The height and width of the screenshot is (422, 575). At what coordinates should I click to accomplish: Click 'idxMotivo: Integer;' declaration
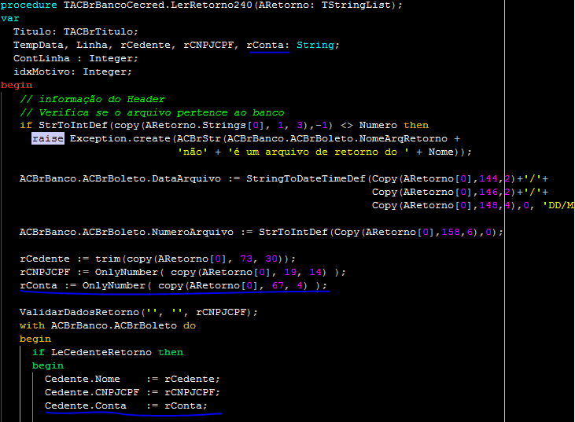tap(72, 72)
